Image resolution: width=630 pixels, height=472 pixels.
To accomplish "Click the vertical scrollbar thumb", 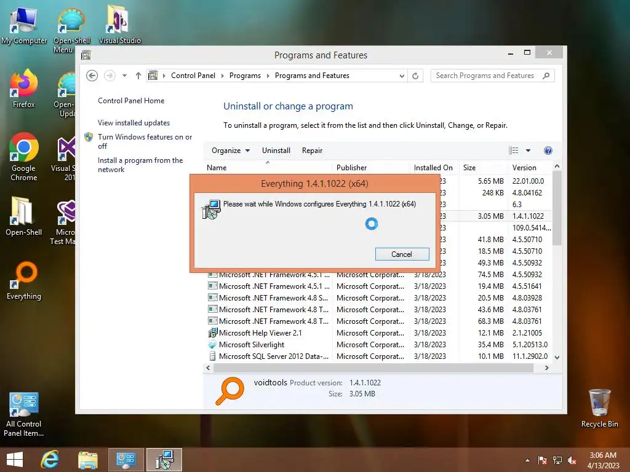I will point(557,208).
